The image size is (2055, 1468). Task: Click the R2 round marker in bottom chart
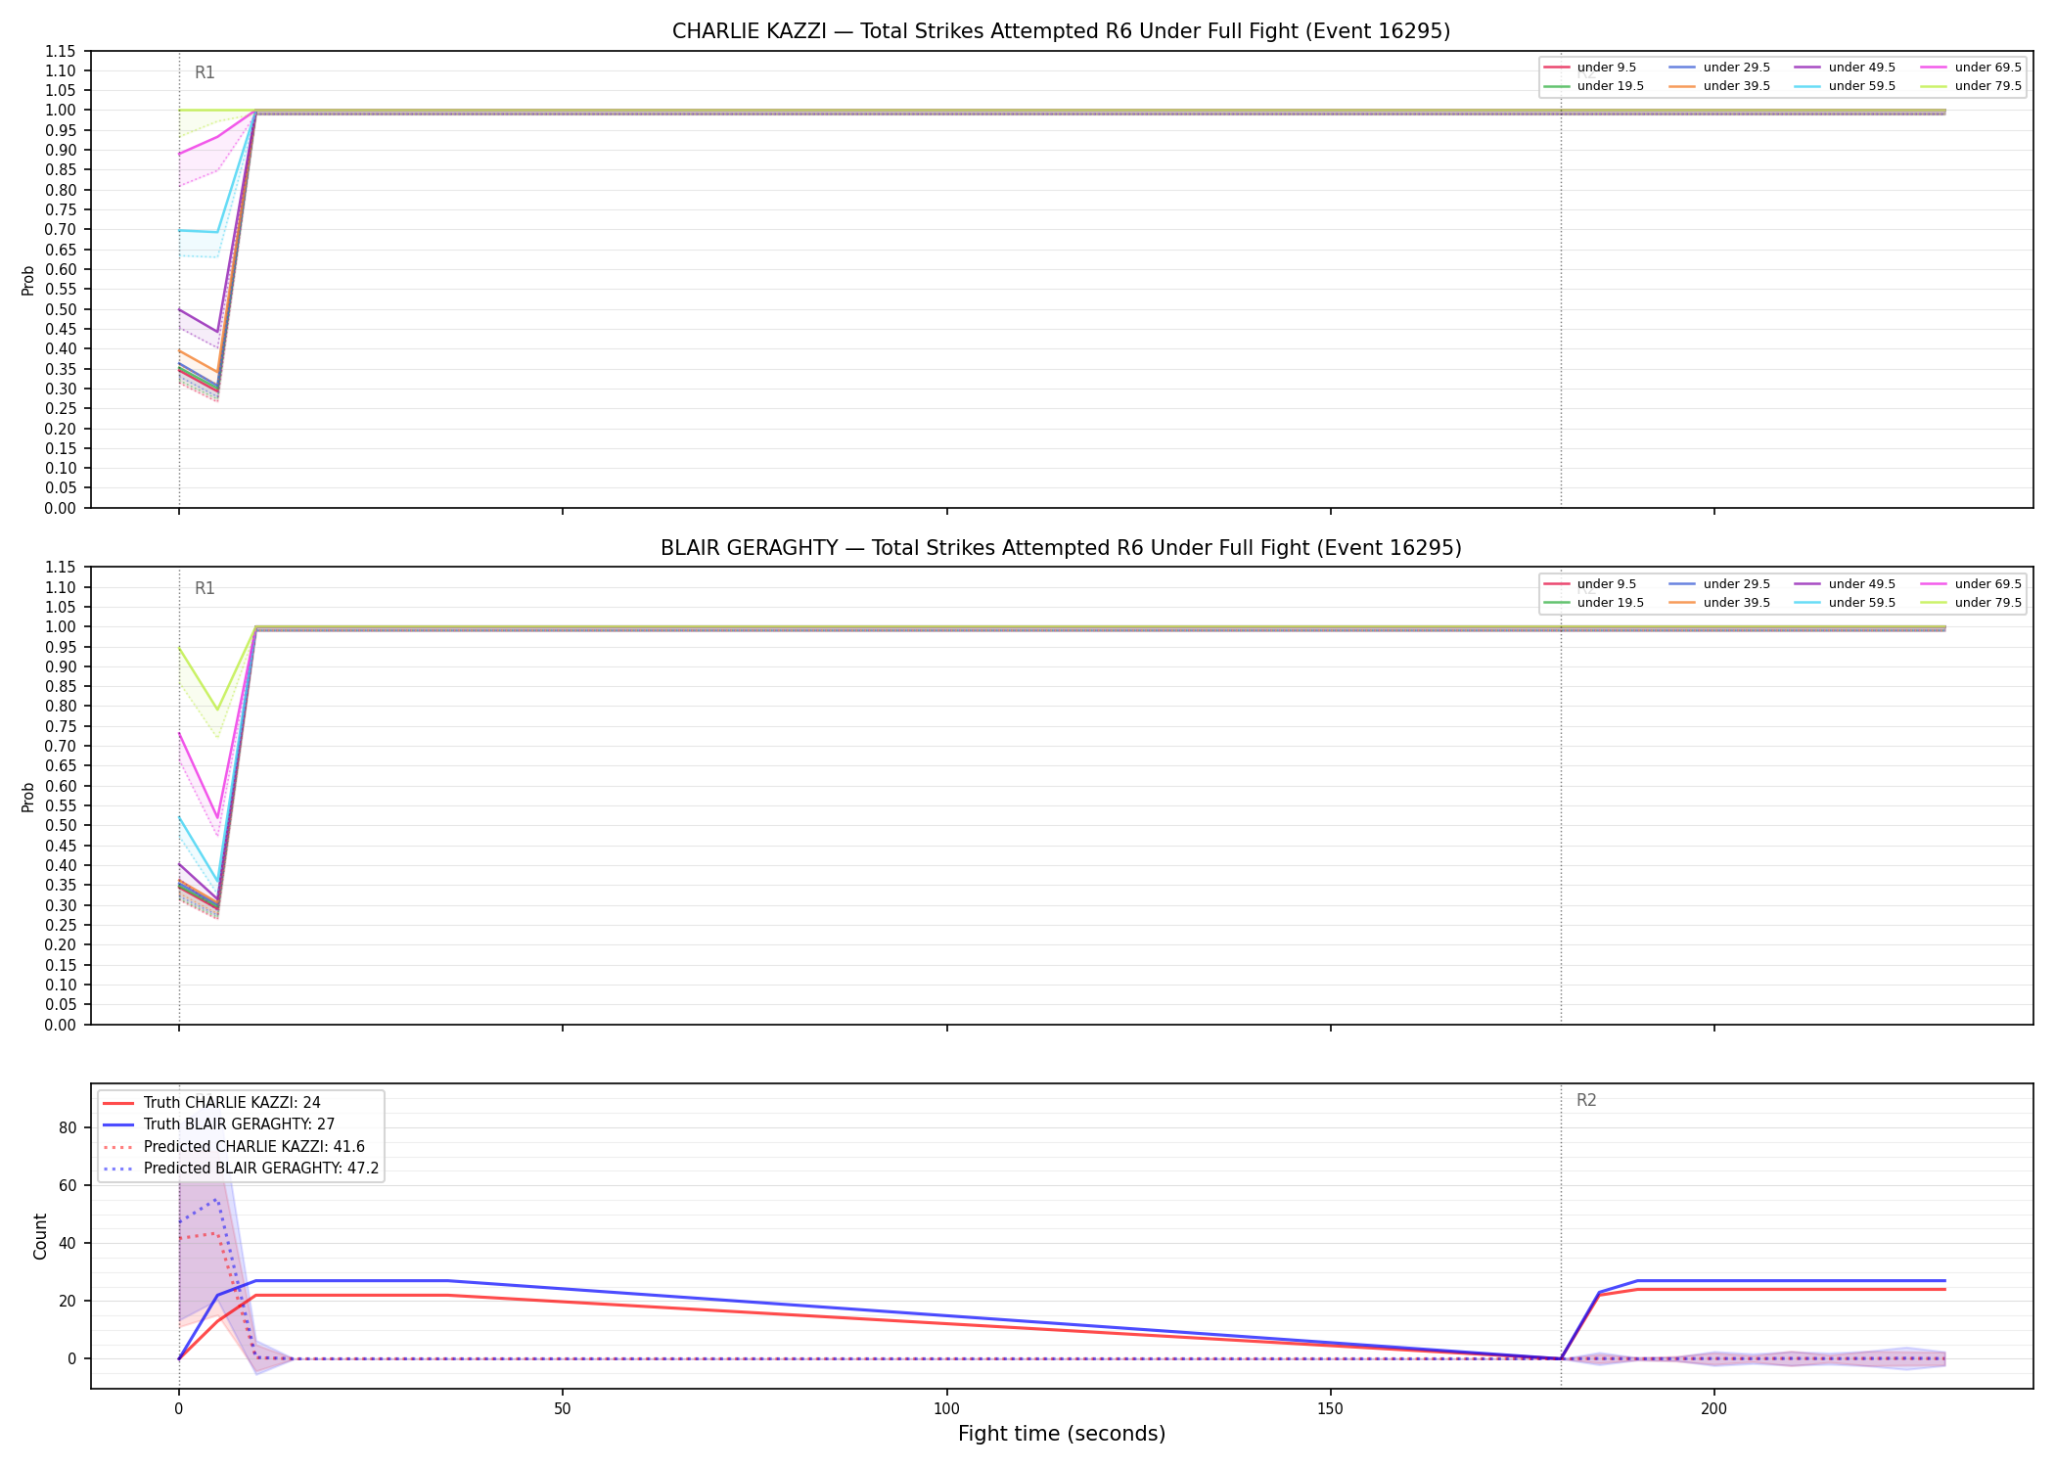click(1586, 1100)
